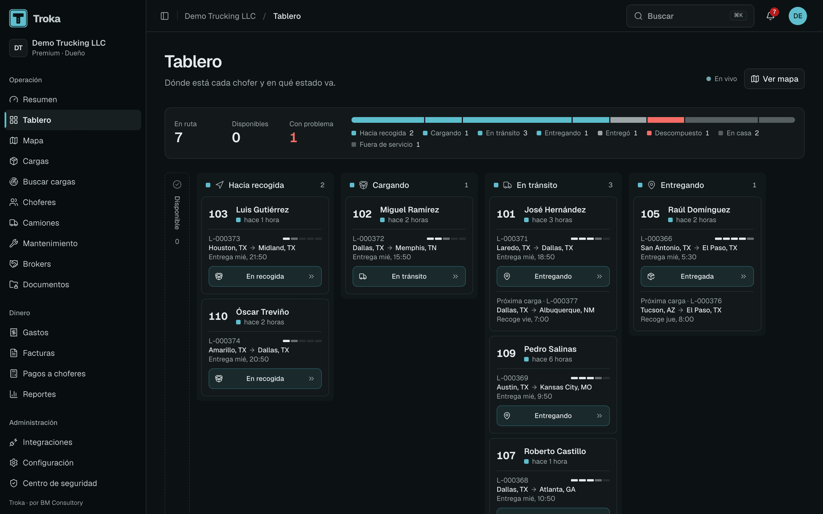823x514 pixels.
Task: Click the DE user avatar
Action: [798, 16]
